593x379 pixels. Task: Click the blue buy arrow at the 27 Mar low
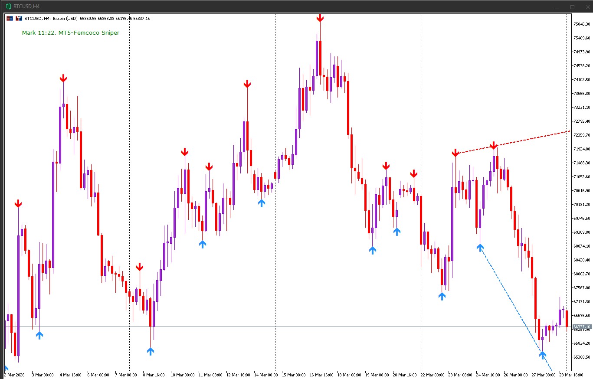543,356
